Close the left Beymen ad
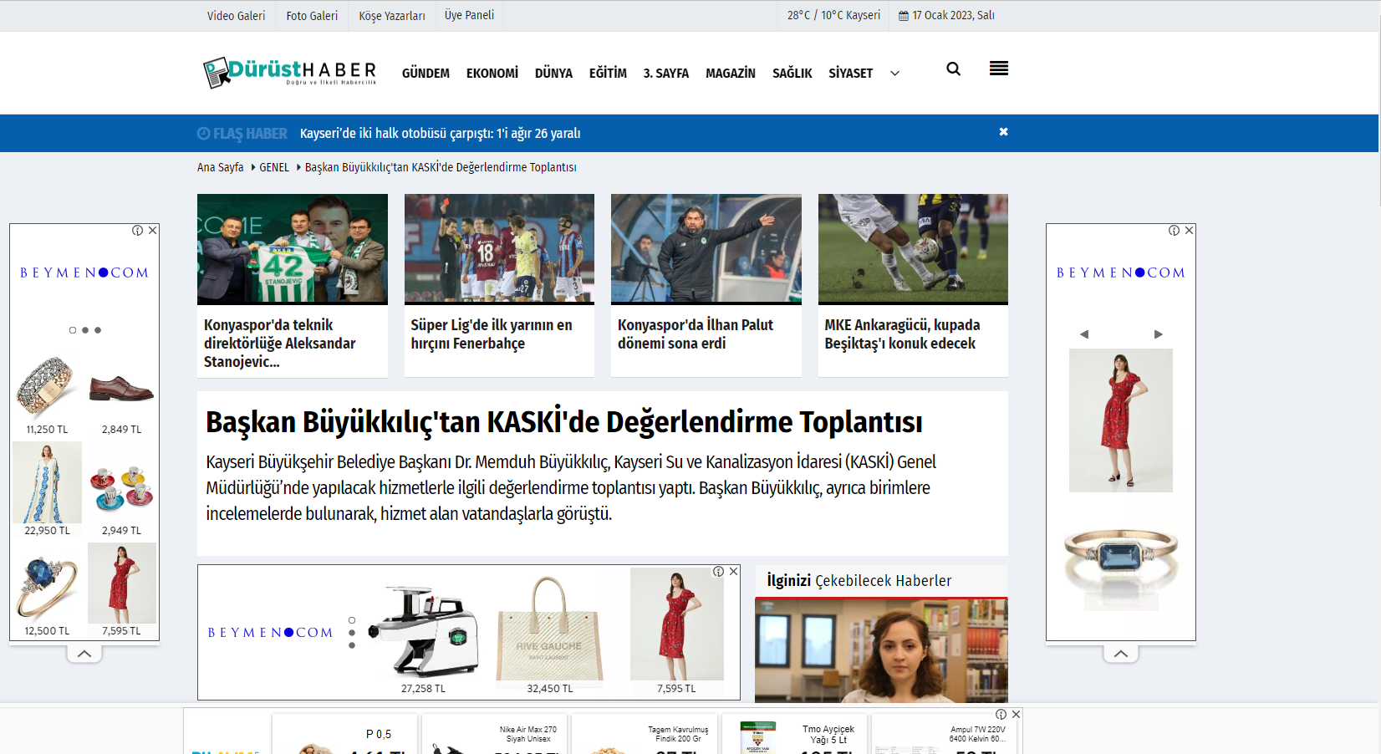The image size is (1381, 754). coord(153,231)
